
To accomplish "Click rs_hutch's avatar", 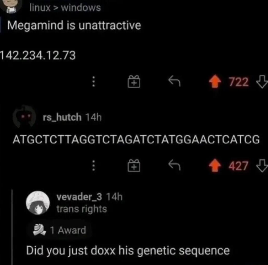I will point(23,117).
